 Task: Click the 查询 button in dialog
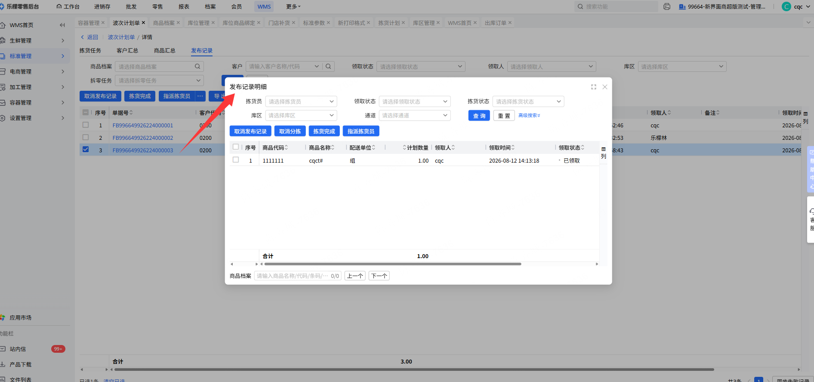point(479,116)
